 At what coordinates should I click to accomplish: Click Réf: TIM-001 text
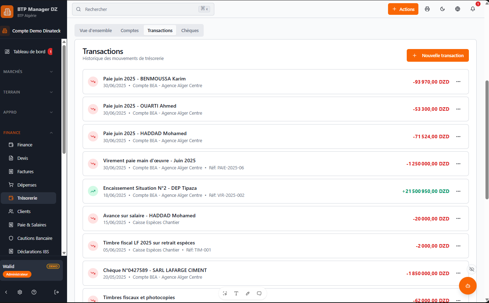point(198,250)
